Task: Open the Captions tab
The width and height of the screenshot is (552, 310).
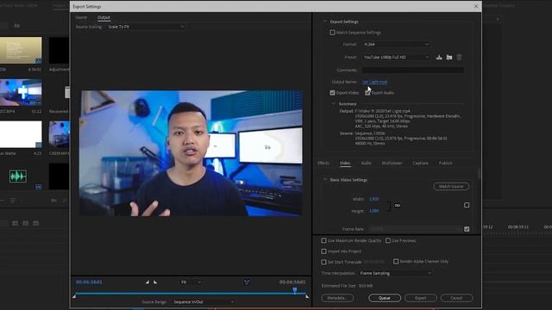Action: pos(420,163)
